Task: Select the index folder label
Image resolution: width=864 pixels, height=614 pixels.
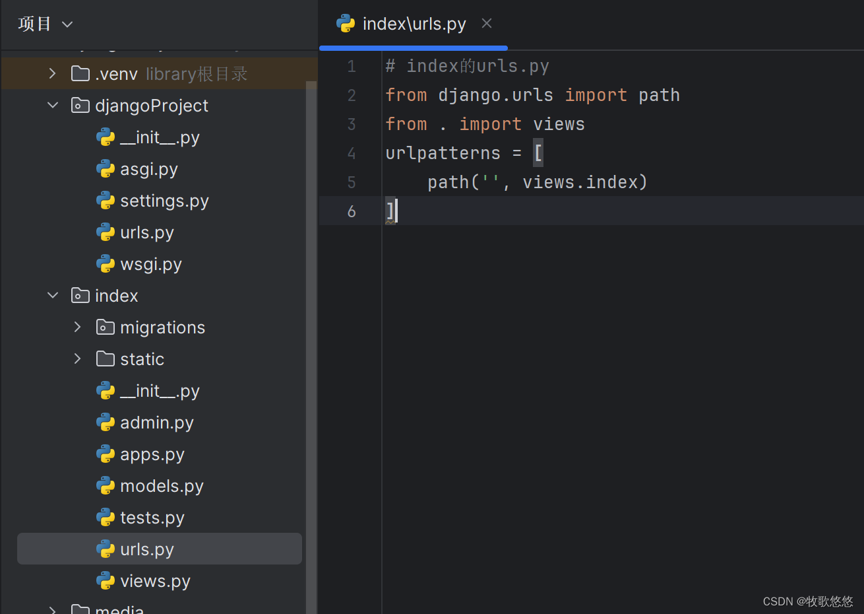Action: [x=117, y=296]
